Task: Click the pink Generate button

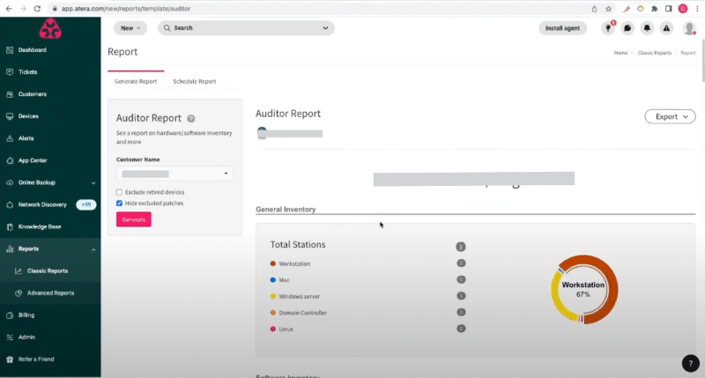Action: pyautogui.click(x=134, y=219)
